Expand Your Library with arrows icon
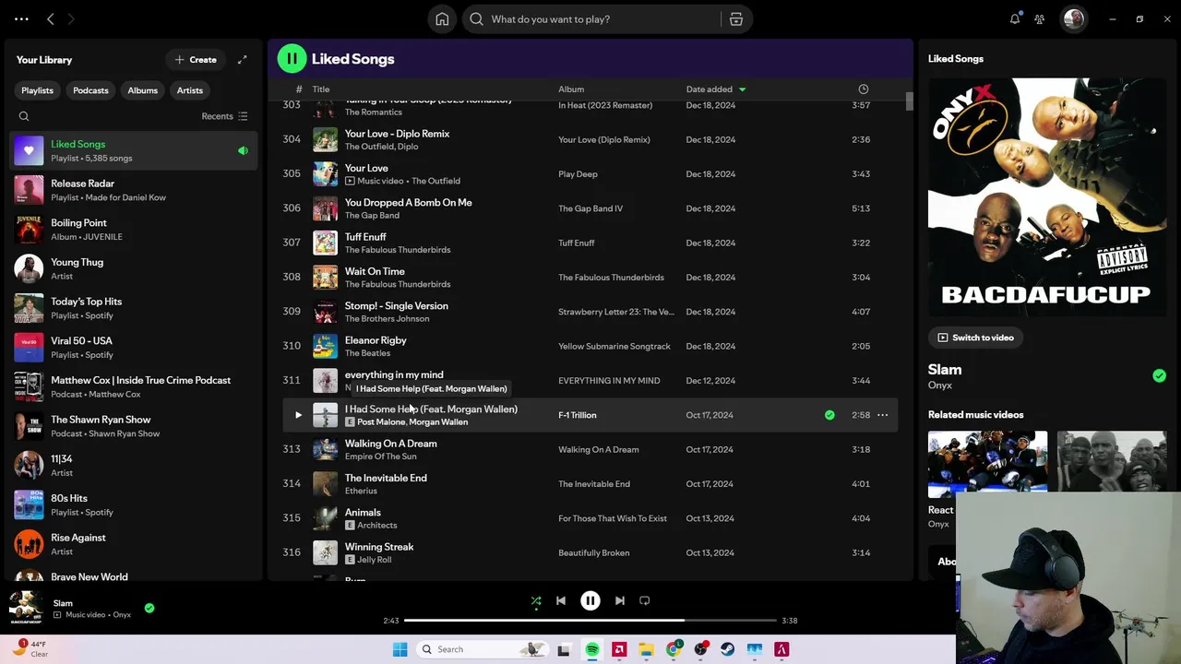The height and width of the screenshot is (664, 1181). point(242,60)
